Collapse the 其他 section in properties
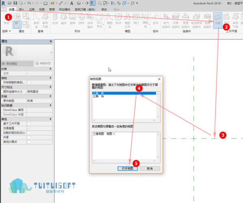 pos(50,119)
